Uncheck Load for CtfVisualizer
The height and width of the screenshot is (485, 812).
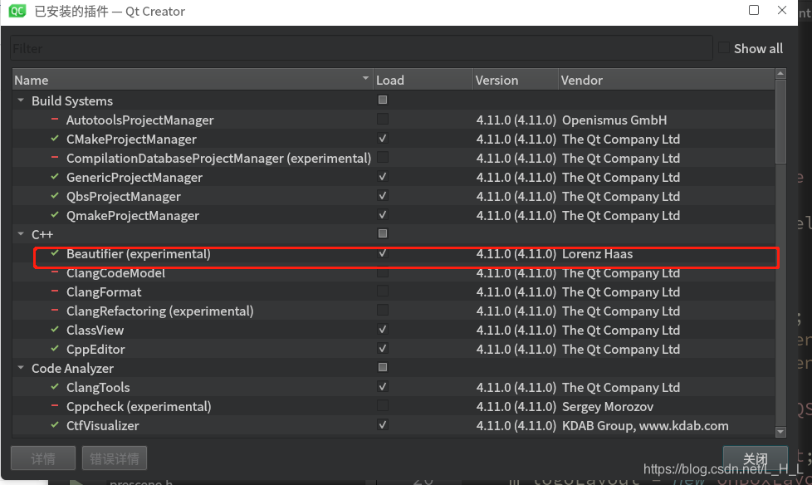(383, 425)
